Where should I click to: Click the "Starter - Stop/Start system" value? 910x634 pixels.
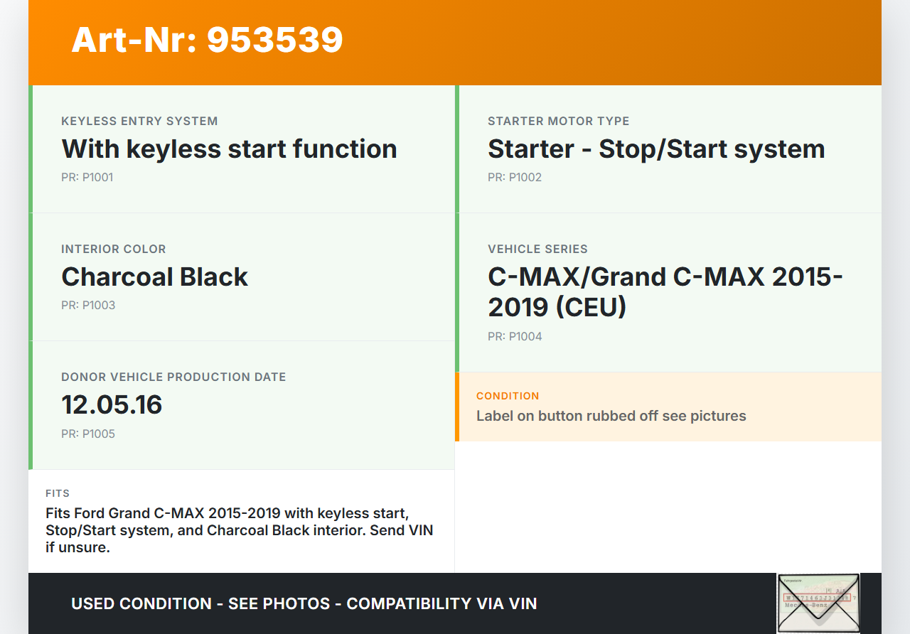tap(655, 149)
